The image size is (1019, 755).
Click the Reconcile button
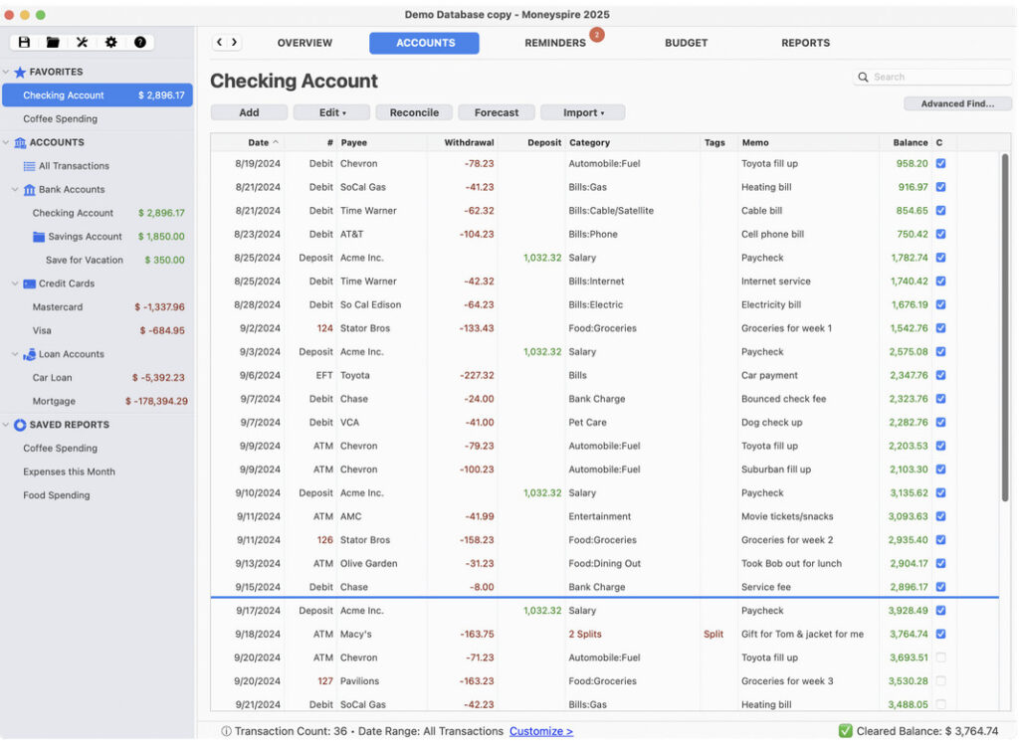pos(414,112)
